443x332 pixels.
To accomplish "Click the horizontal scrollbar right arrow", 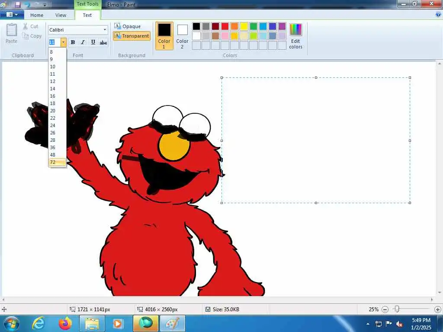I will pos(432,300).
